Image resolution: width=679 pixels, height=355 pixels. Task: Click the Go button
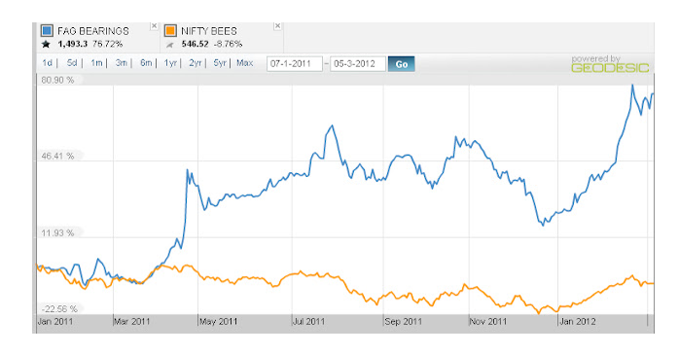click(402, 64)
